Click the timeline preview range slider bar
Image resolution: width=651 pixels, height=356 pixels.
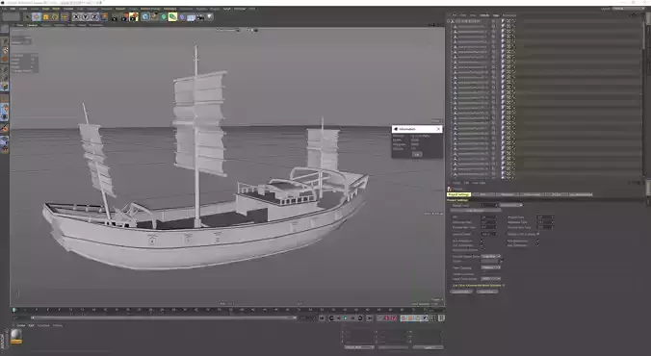(164, 318)
